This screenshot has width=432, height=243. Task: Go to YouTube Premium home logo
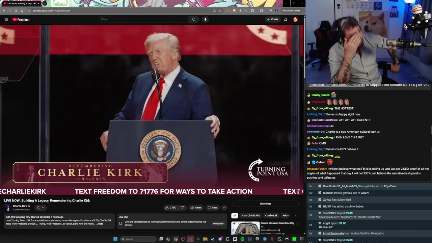point(21,19)
